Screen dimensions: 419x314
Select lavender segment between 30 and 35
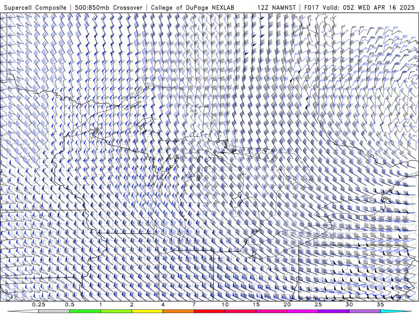(365, 311)
